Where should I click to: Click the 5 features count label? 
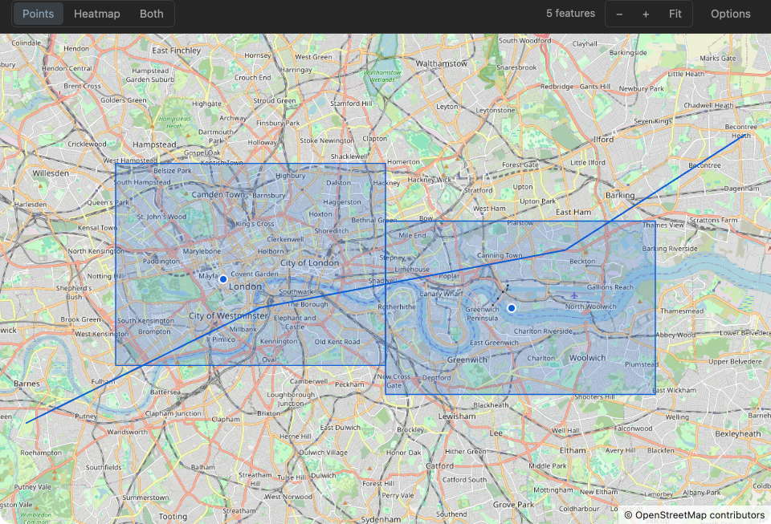tap(570, 14)
